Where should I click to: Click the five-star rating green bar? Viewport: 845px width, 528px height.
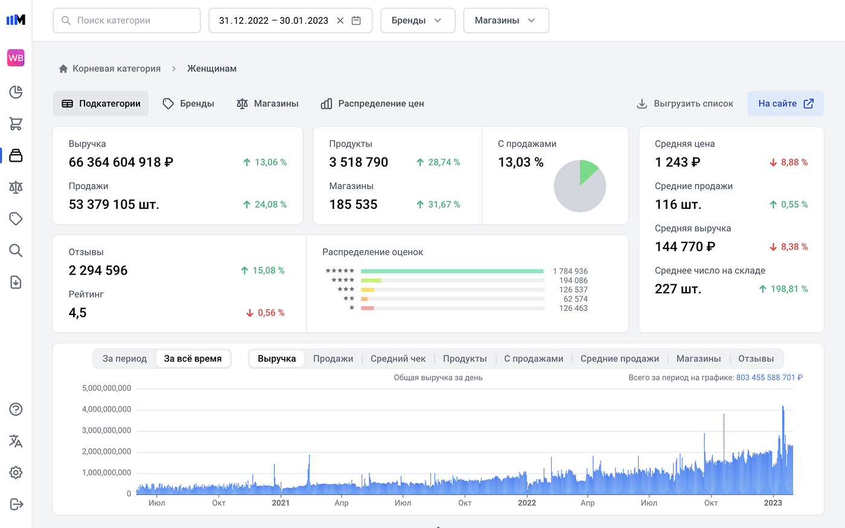click(452, 272)
